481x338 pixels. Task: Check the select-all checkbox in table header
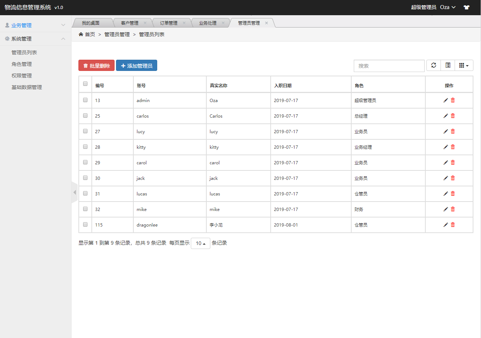pos(85,84)
